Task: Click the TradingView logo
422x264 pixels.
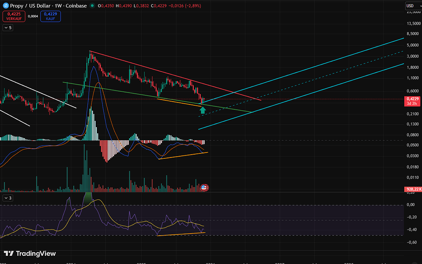Action: click(30, 254)
